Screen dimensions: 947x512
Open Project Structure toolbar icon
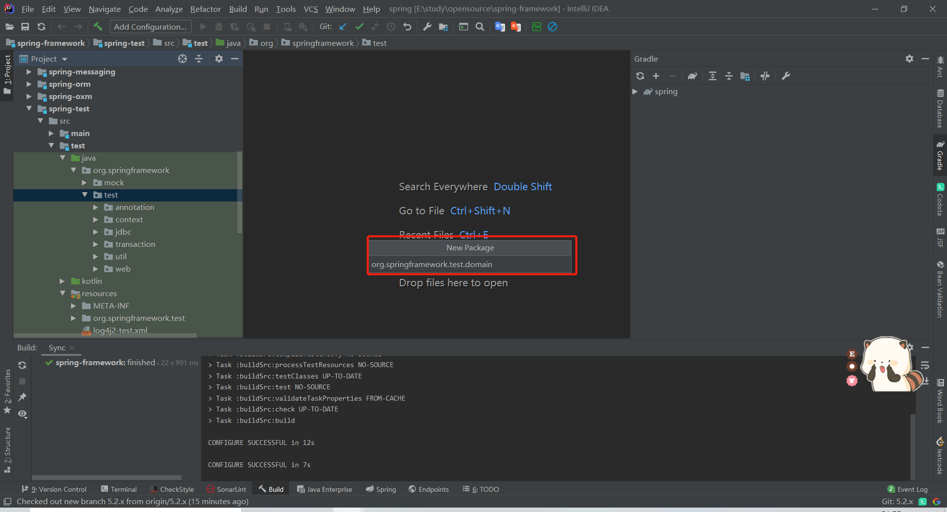[x=443, y=27]
